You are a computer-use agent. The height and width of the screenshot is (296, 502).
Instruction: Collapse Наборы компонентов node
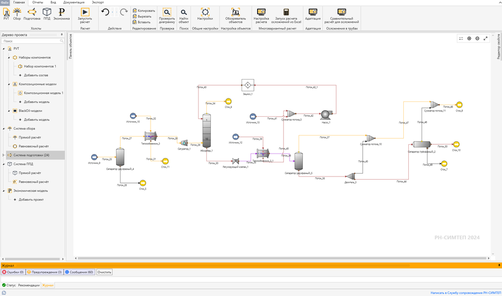pyautogui.click(x=9, y=57)
